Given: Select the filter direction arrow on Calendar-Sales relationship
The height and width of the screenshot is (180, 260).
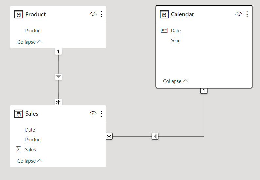Looking at the screenshot, I should click(x=155, y=136).
